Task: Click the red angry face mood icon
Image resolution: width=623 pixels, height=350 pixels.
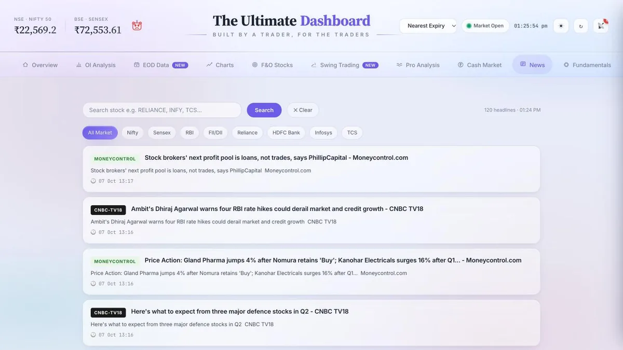Action: point(137,25)
